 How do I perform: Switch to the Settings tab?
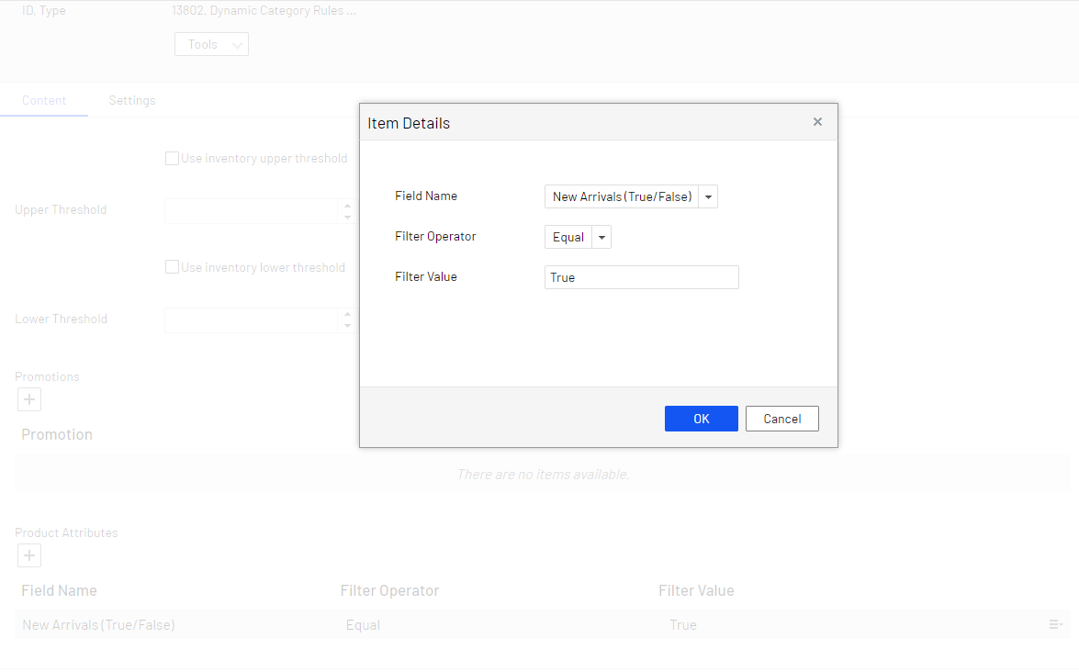point(132,100)
